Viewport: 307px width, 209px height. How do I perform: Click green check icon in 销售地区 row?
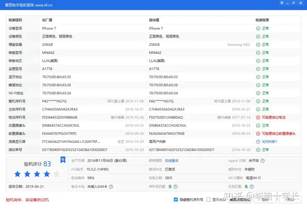point(258,61)
